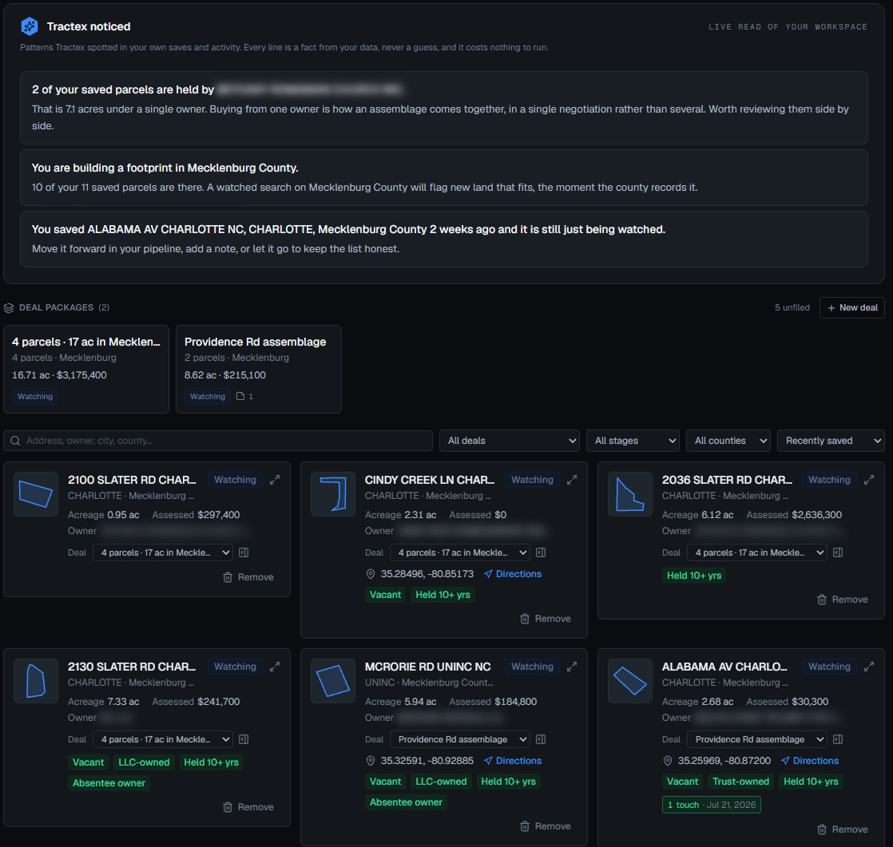Open the Recently saved sort dropdown
This screenshot has width=893, height=847.
(x=831, y=441)
